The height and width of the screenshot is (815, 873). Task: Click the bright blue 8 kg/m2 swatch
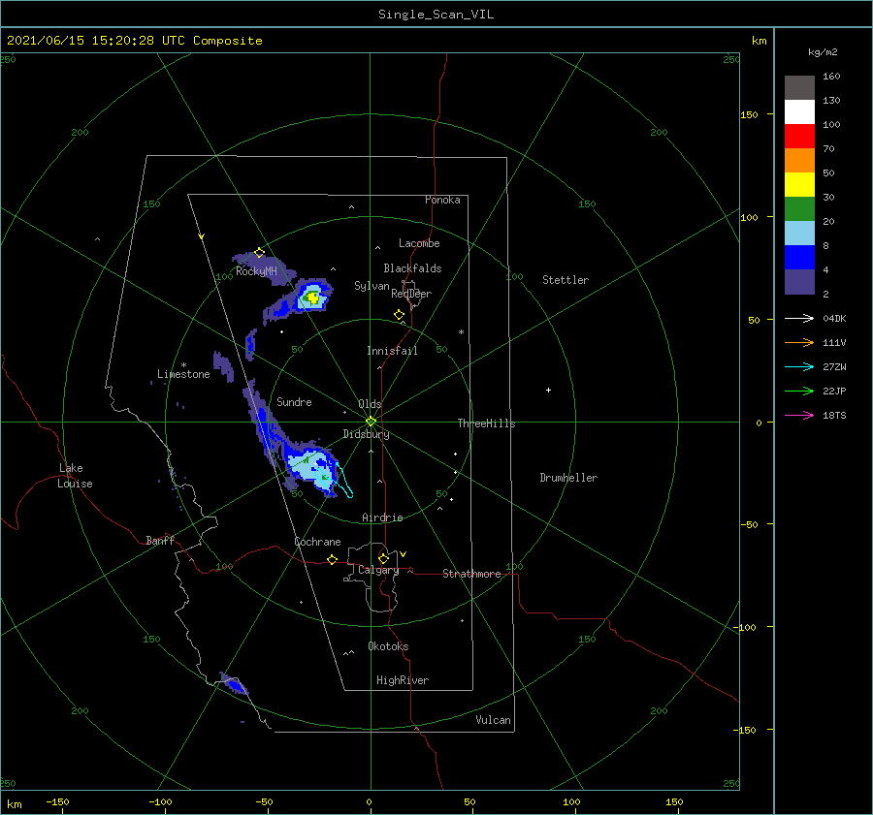tap(799, 257)
